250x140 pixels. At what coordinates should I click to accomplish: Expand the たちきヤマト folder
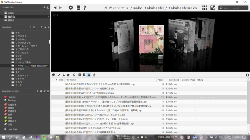pyautogui.click(x=9, y=76)
